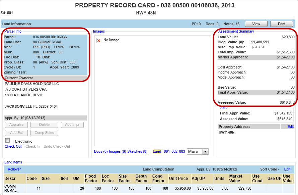Click the broken No Image icon
Image resolution: width=298 pixels, height=195 pixels.
pos(99,40)
